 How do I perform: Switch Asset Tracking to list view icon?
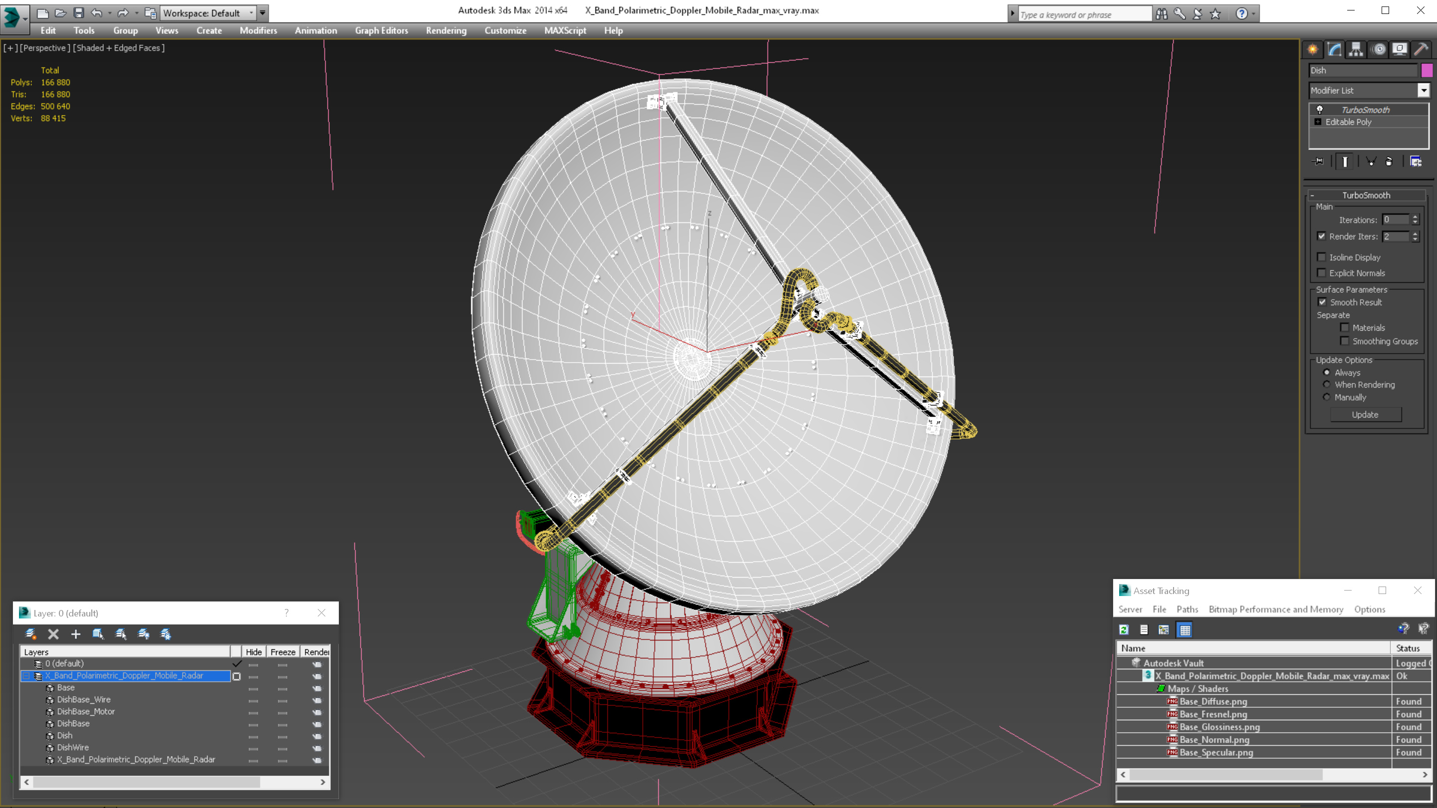[1144, 629]
